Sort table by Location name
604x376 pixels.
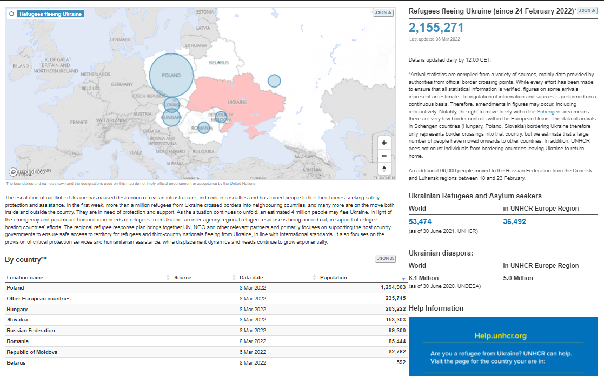coord(25,278)
